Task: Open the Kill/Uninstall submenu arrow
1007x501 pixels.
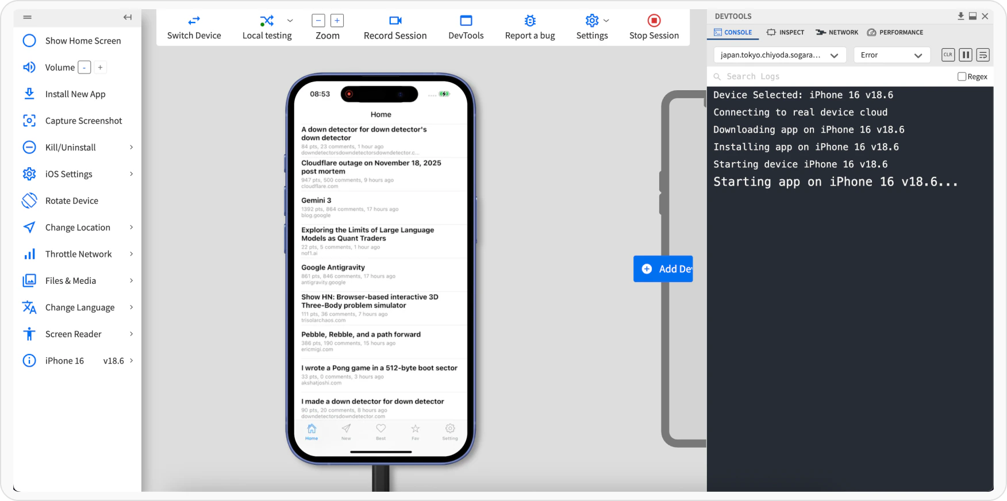Action: tap(132, 147)
